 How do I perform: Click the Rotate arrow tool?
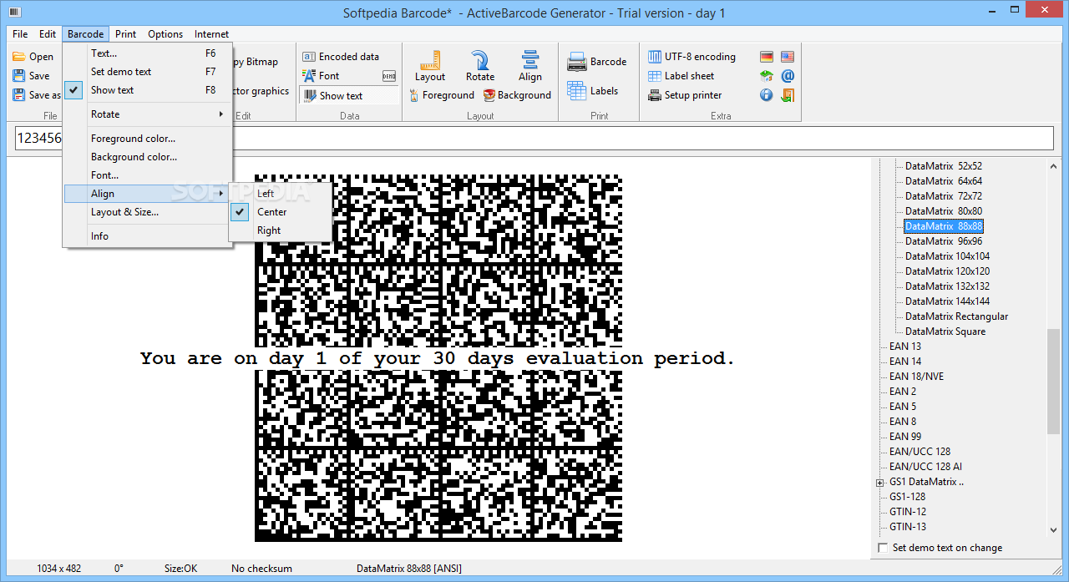(480, 65)
